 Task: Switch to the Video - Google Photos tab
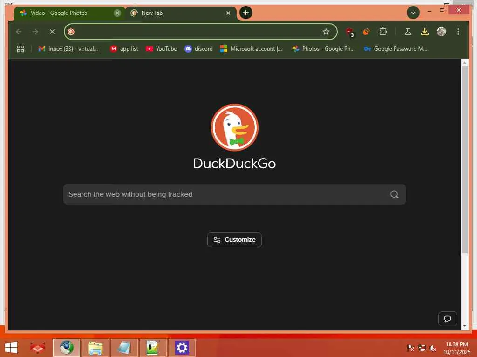[x=69, y=13]
